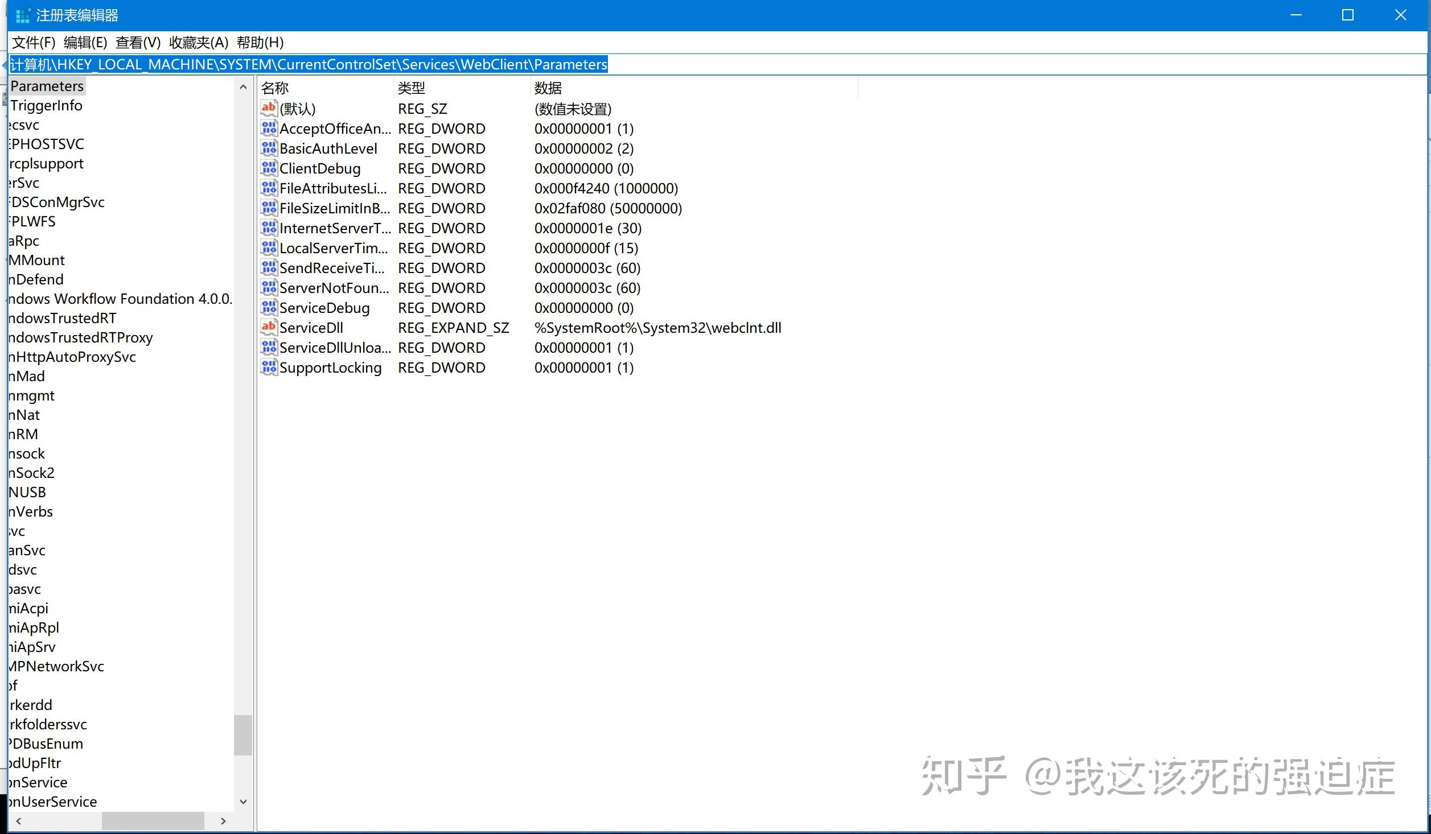Select the rkfolderssvc tree key
Screen dimensions: 1431x834
[x=48, y=724]
